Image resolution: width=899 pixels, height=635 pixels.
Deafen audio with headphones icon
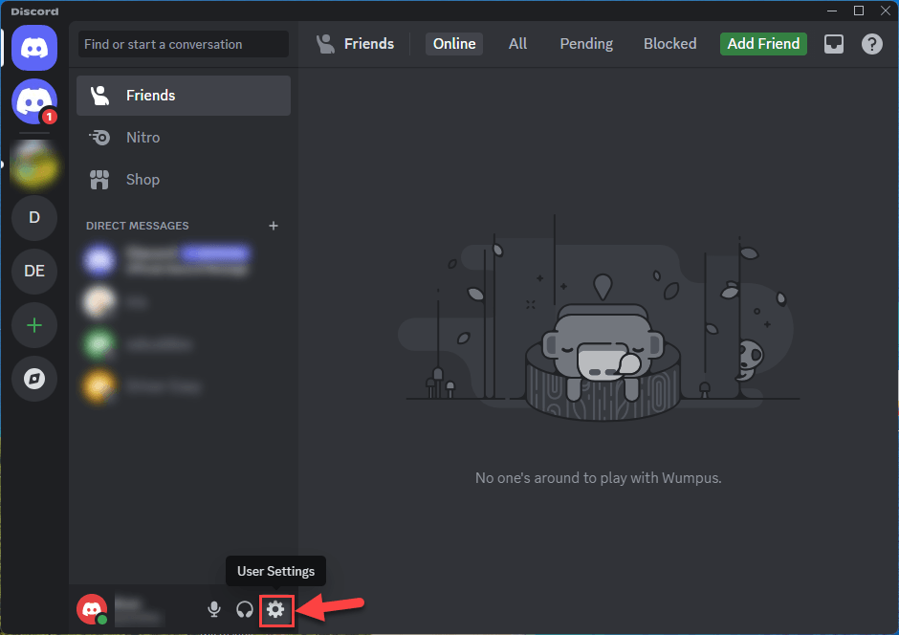(245, 609)
